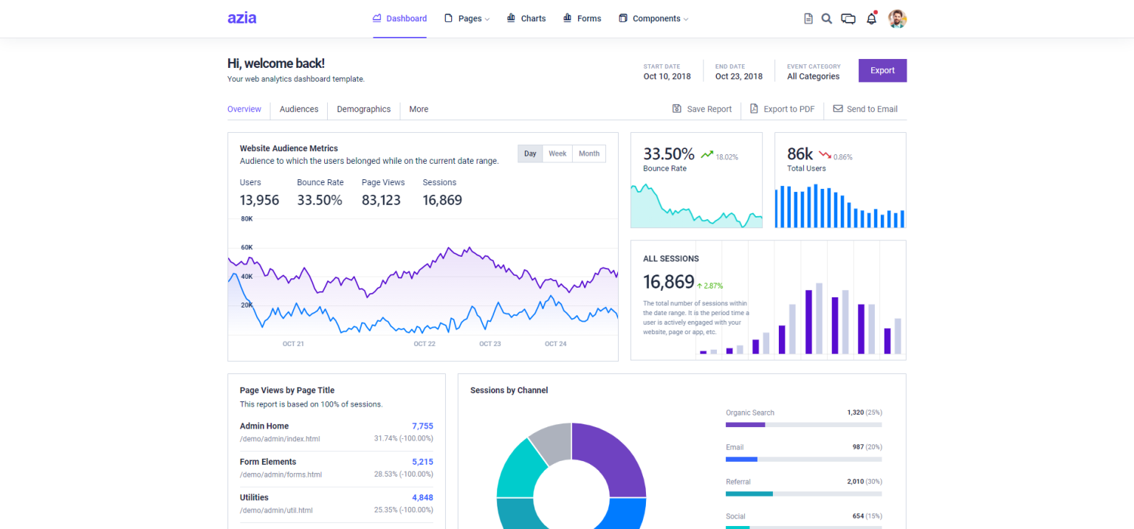Click the Export to PDF file icon
Viewport: 1134px width, 529px height.
pos(754,108)
